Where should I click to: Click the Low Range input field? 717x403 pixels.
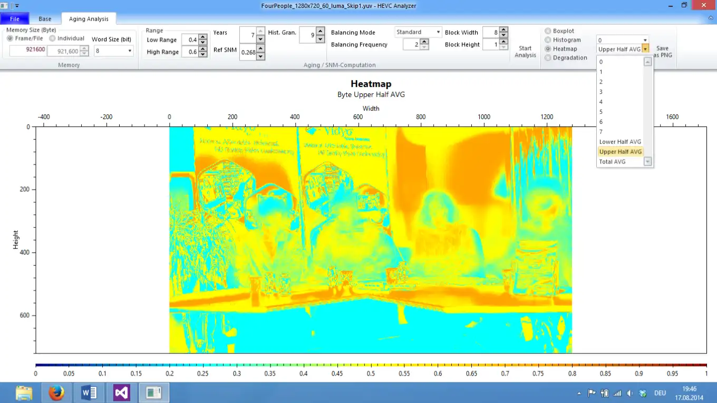(190, 40)
